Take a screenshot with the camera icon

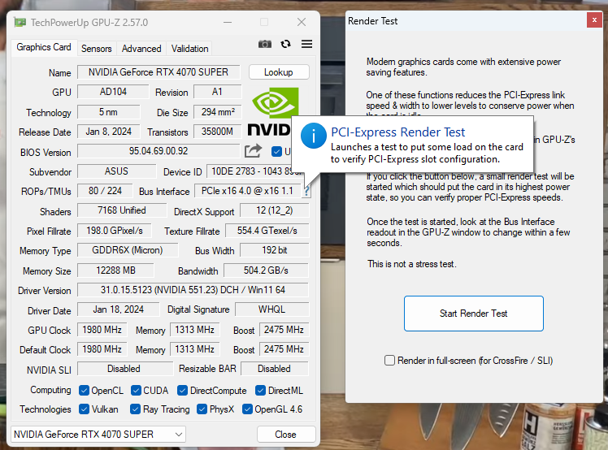(265, 44)
